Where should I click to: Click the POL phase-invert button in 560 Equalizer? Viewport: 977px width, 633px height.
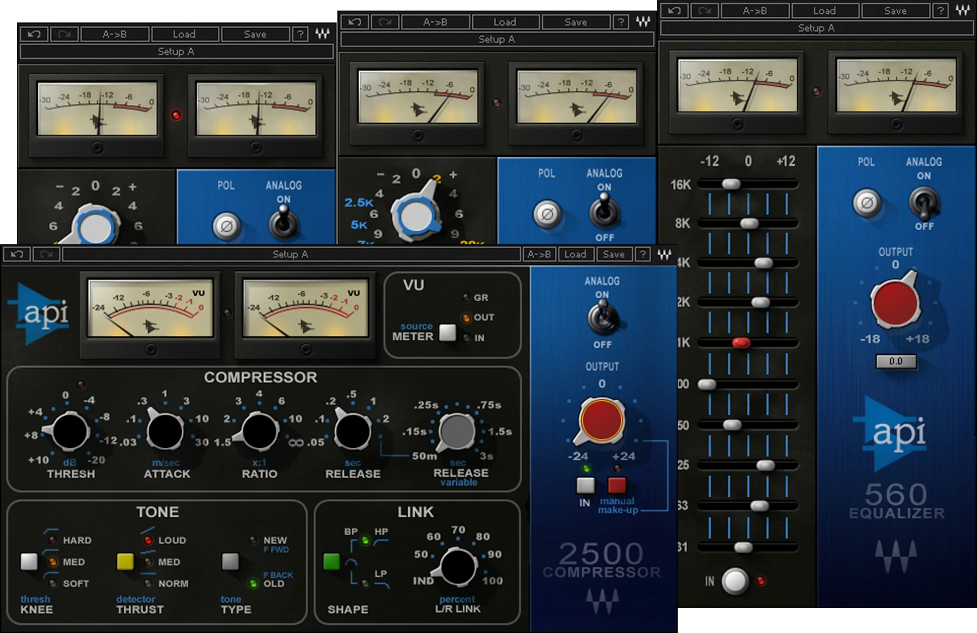tap(867, 203)
